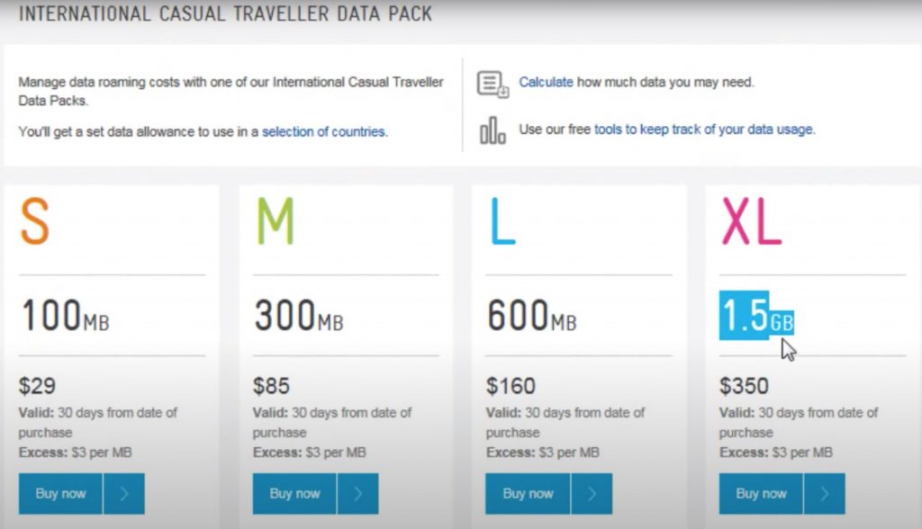
Task: Click the highlighted 1.5GB text
Action: [755, 318]
